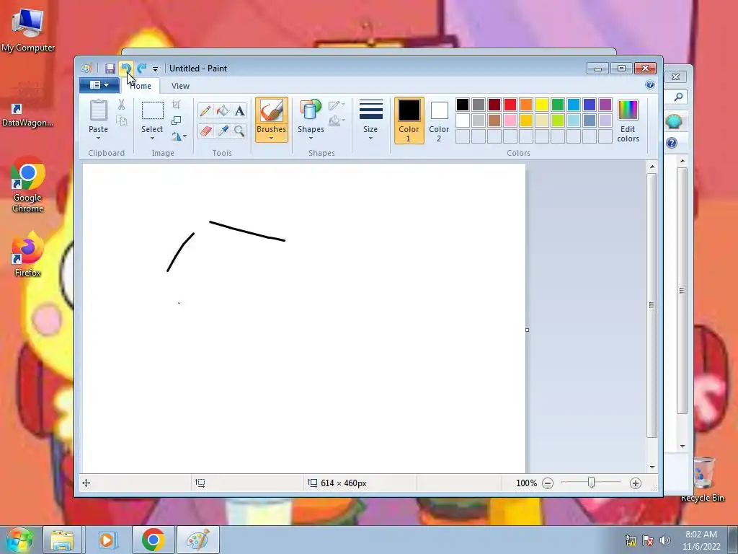This screenshot has width=738, height=554.
Task: Click the Redo arrow in title bar
Action: [142, 69]
